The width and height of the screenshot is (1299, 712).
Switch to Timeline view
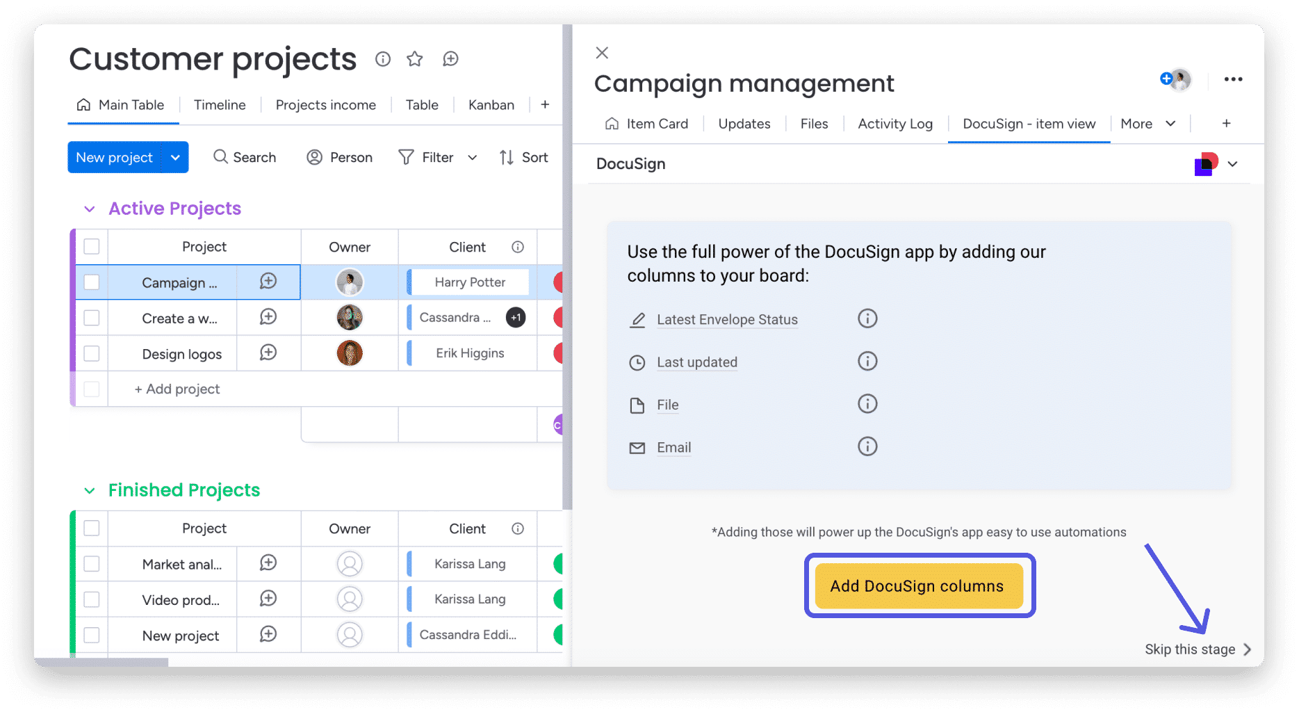(220, 105)
